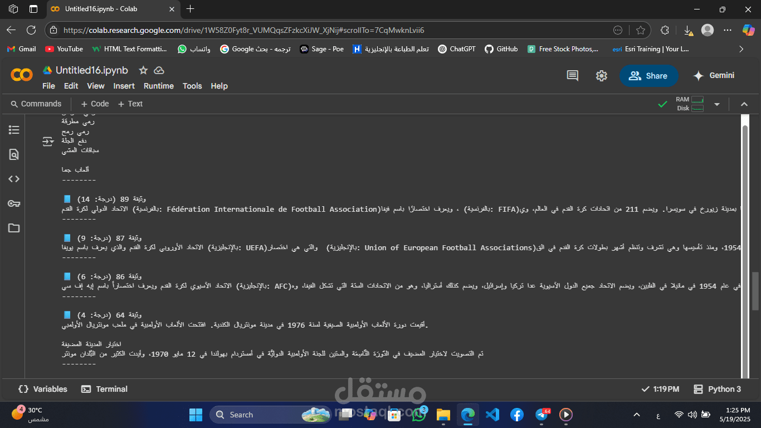The height and width of the screenshot is (428, 761).
Task: Open the File menu
Action: (x=48, y=86)
